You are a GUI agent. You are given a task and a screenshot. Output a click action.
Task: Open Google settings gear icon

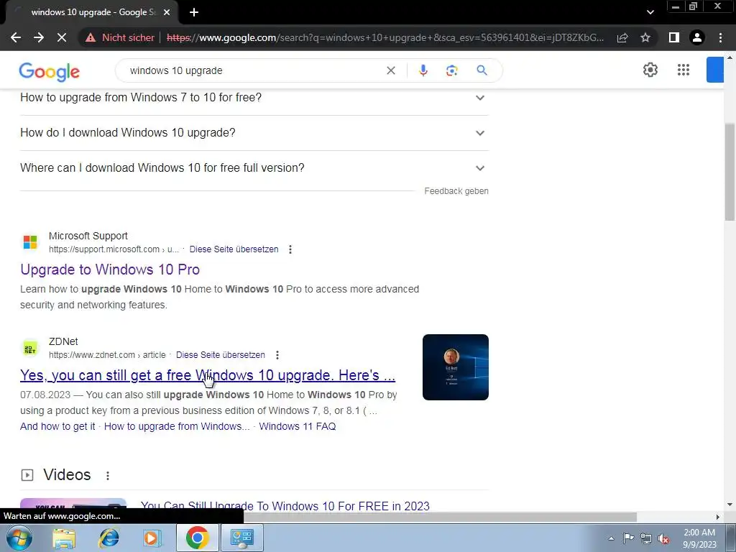650,70
